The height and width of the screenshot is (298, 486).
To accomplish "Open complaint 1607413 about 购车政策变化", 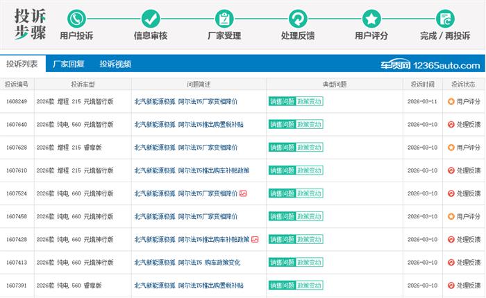I will pyautogui.click(x=187, y=263).
